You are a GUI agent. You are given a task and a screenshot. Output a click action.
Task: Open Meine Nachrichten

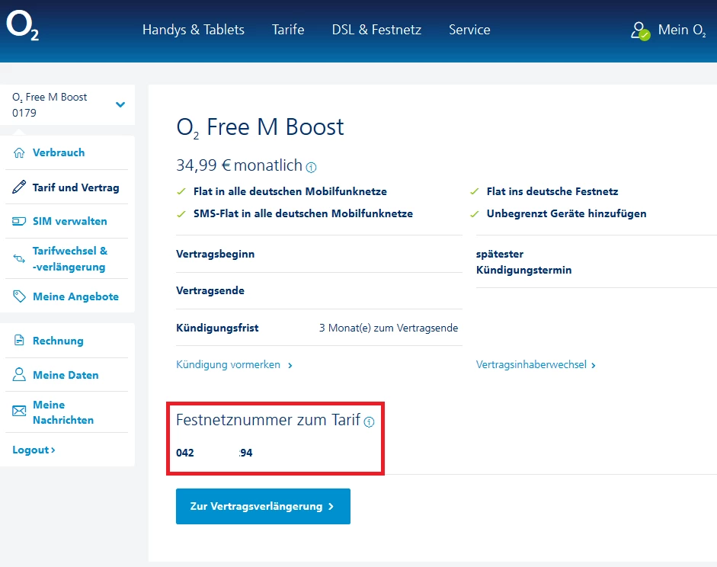(63, 412)
